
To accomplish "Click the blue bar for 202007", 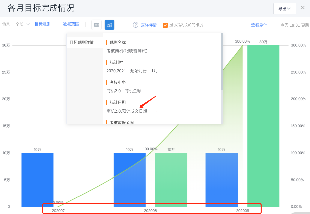I will [x=37, y=180].
